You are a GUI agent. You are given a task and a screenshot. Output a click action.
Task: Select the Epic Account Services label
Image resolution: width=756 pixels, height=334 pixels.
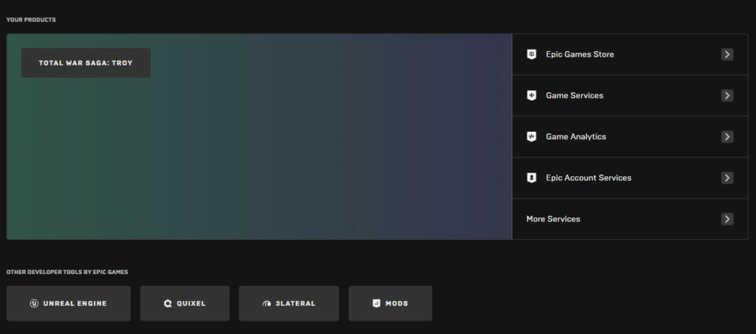588,178
